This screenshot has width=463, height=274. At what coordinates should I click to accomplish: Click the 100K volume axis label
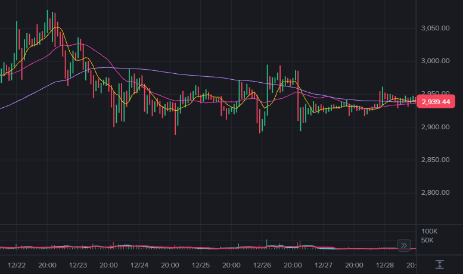pos(429,231)
